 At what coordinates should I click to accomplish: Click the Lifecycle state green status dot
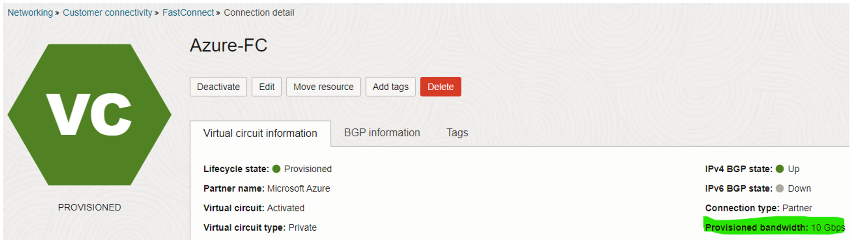click(x=276, y=169)
